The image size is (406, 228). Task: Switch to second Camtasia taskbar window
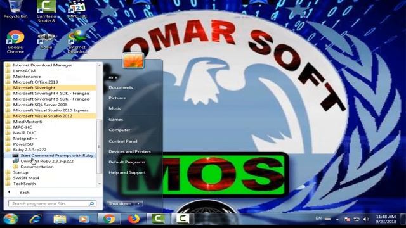tap(182, 219)
